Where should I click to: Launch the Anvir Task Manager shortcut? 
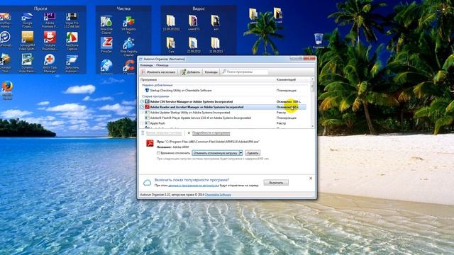tap(50, 63)
